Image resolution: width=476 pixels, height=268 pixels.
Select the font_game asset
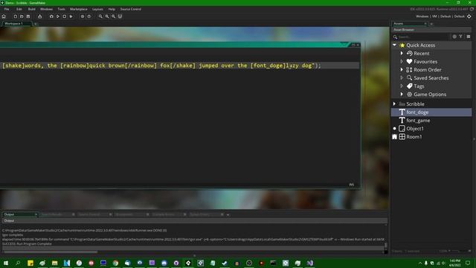click(431, 121)
